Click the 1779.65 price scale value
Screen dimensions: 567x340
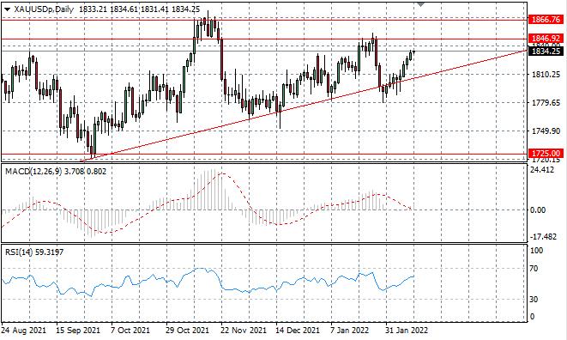point(546,103)
